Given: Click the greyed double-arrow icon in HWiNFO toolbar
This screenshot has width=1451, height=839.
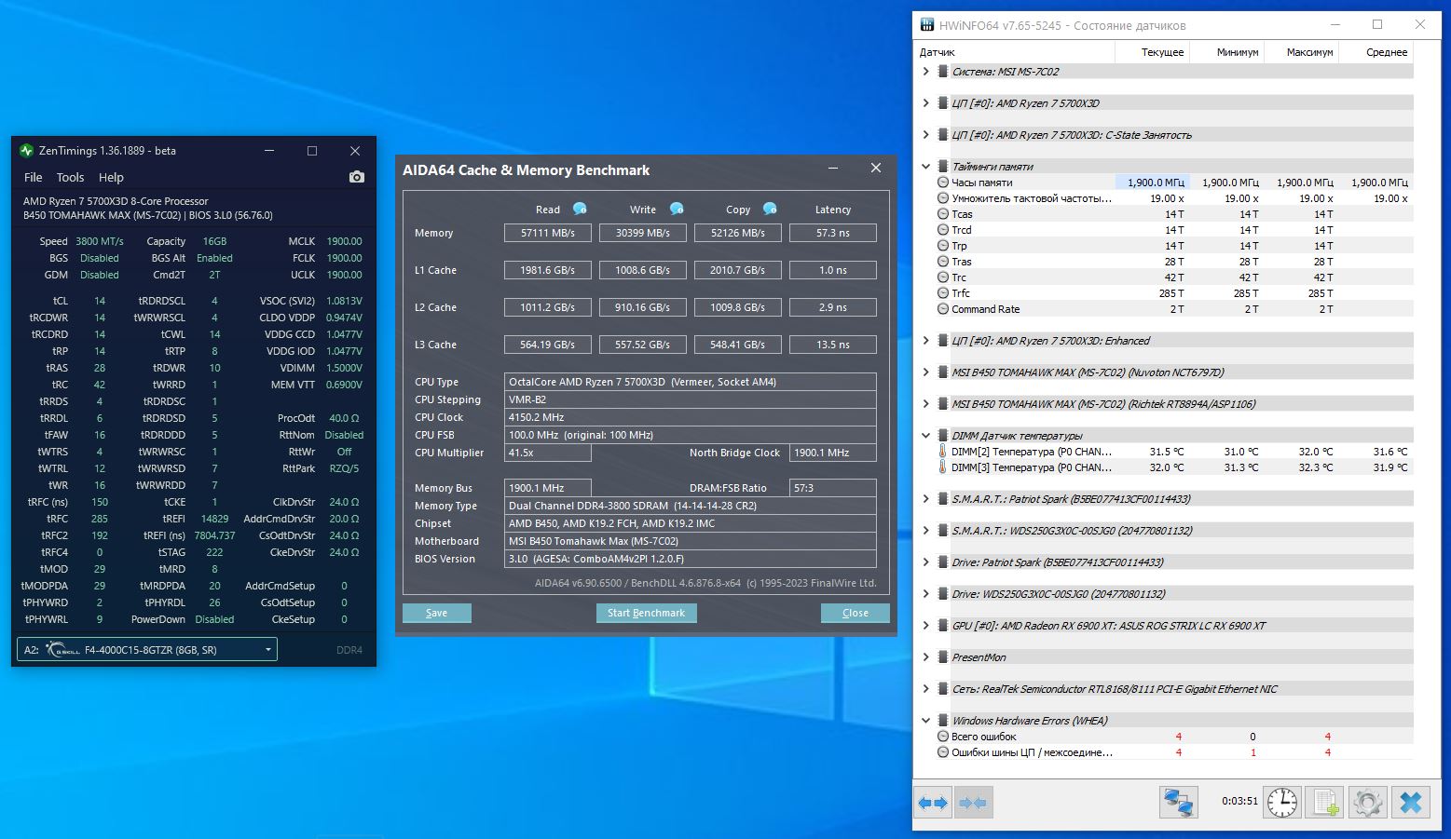Looking at the screenshot, I should (973, 802).
